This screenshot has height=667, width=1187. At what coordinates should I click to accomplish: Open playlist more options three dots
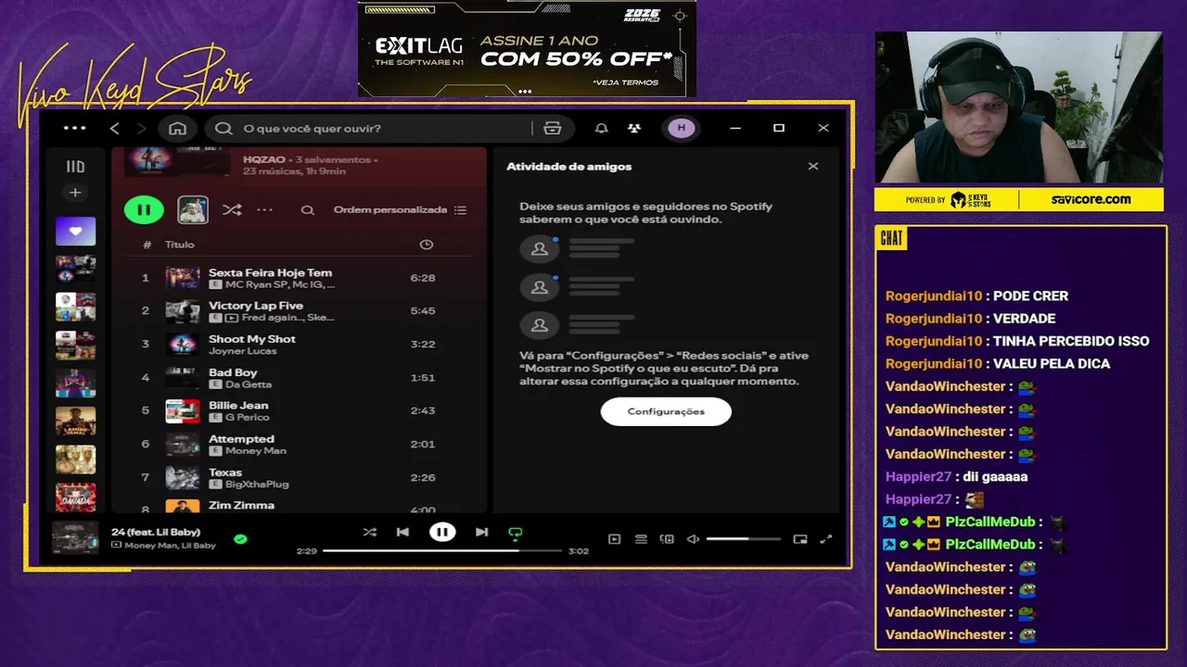tap(265, 210)
